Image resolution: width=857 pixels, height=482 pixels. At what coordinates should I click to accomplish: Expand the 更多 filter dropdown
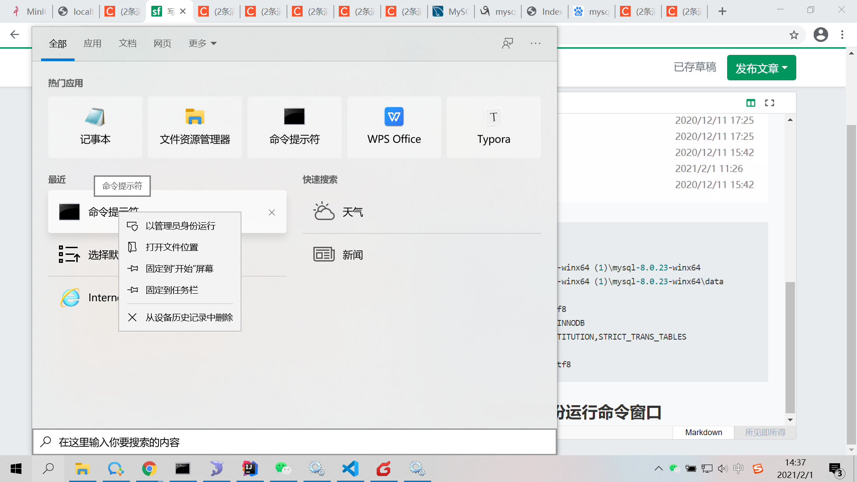coord(202,43)
